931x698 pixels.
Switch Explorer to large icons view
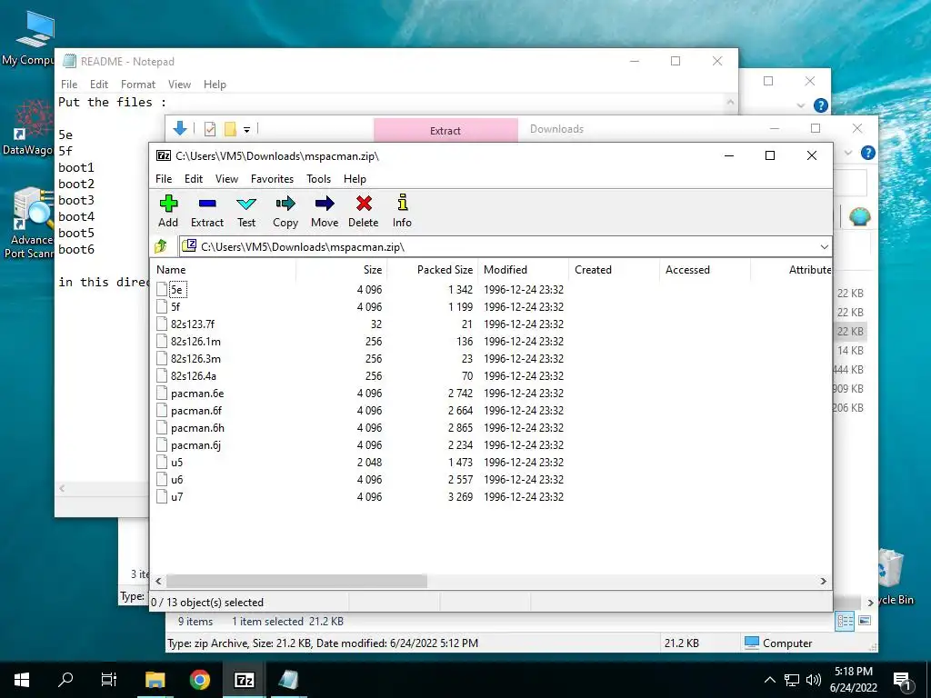(866, 621)
